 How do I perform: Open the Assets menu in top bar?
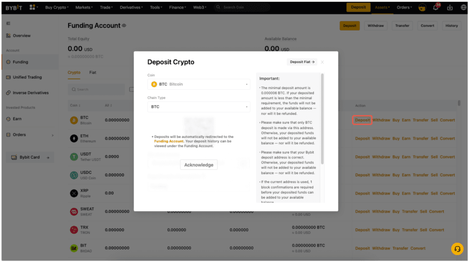[x=382, y=7]
